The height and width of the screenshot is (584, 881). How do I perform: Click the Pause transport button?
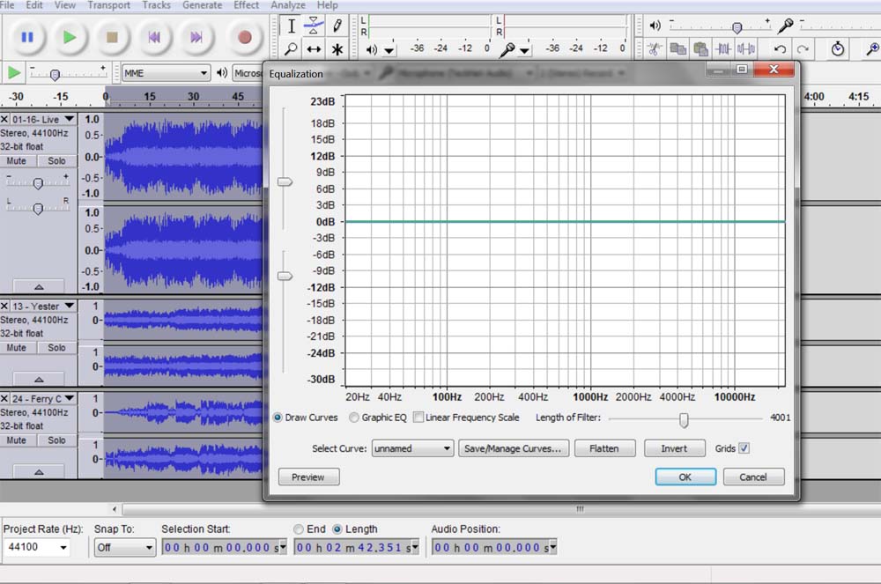(26, 37)
